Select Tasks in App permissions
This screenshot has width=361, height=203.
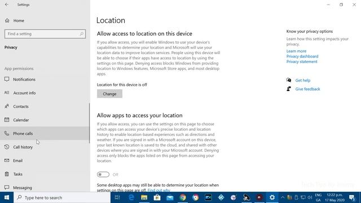coord(45,174)
